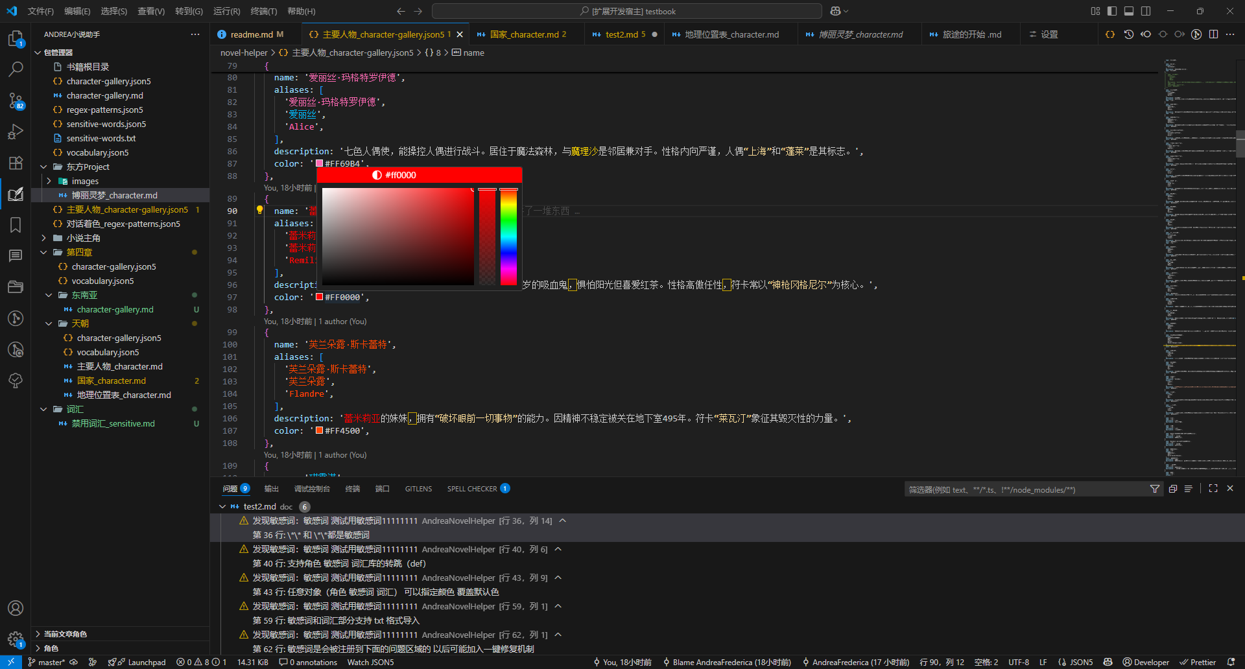Click the Accounts icon in activity bar
This screenshot has height=669, width=1245.
(16, 608)
